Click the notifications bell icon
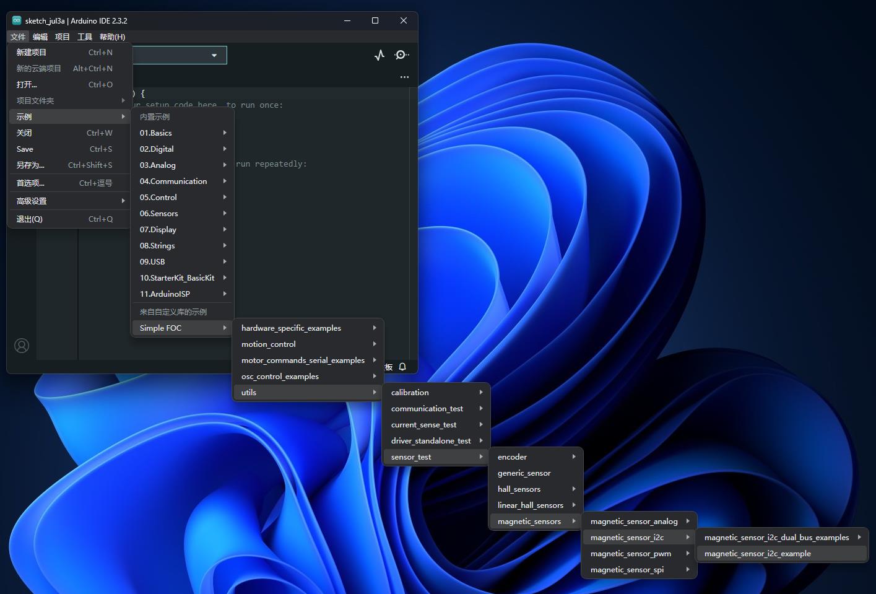The width and height of the screenshot is (876, 594). coord(402,367)
